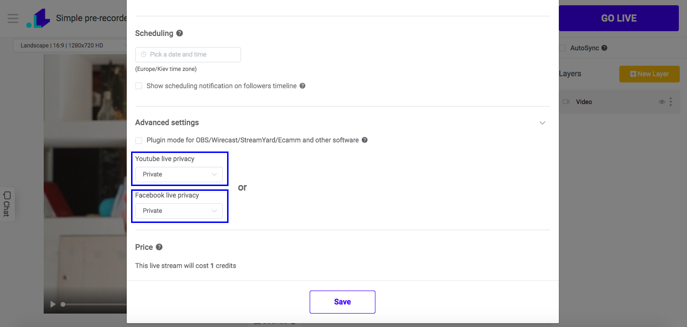Click the Pick a date and time field
The image size is (687, 327).
point(188,55)
